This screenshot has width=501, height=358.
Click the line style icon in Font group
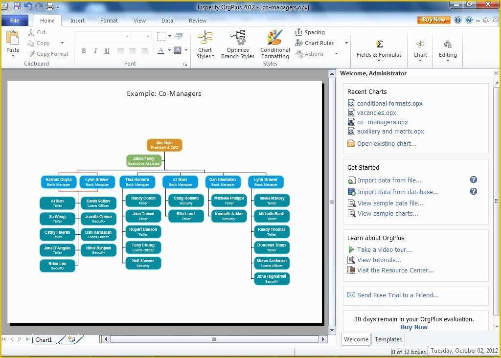(x=179, y=36)
